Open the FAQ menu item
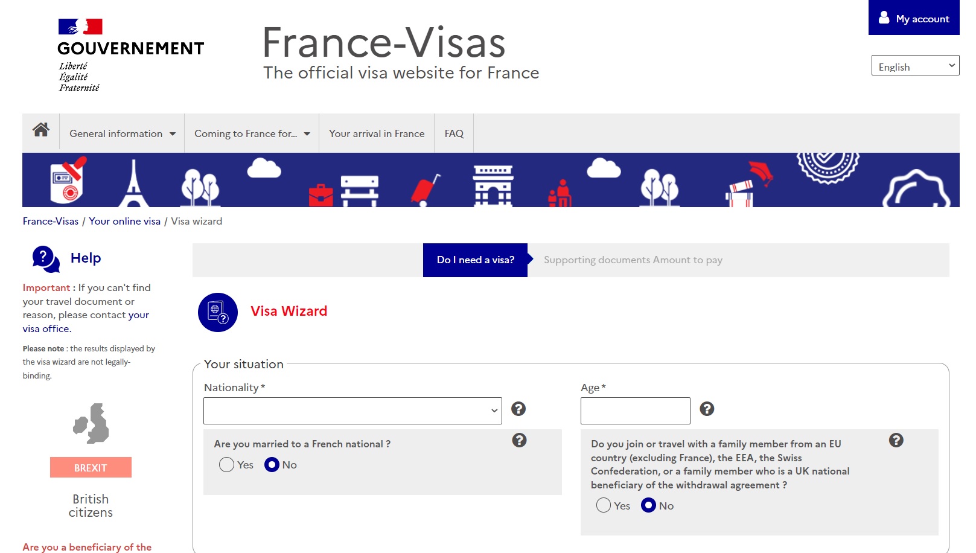This screenshot has height=553, width=976. click(454, 133)
